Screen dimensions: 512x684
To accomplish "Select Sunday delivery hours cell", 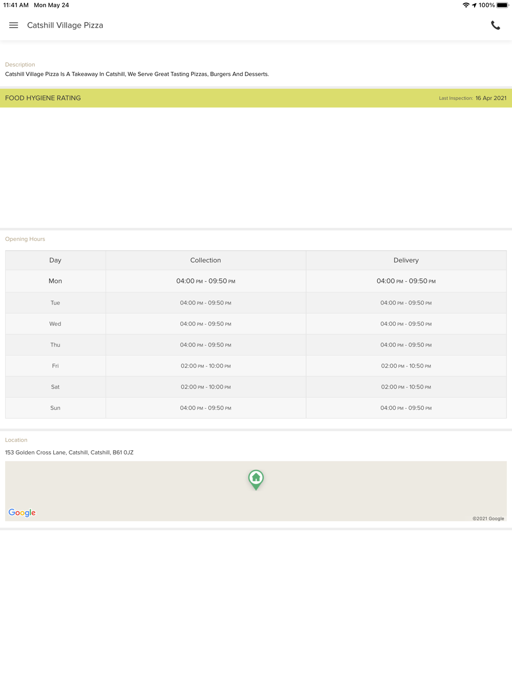I will pyautogui.click(x=406, y=408).
